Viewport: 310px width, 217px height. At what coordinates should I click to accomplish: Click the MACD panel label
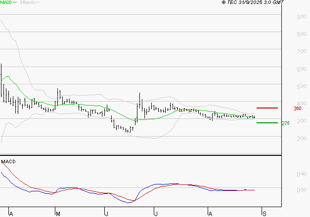point(8,162)
